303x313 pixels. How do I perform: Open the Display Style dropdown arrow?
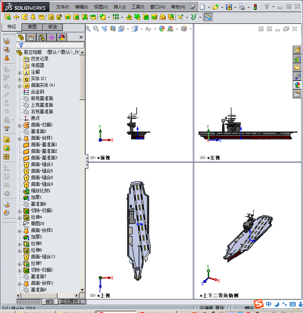tap(141, 29)
